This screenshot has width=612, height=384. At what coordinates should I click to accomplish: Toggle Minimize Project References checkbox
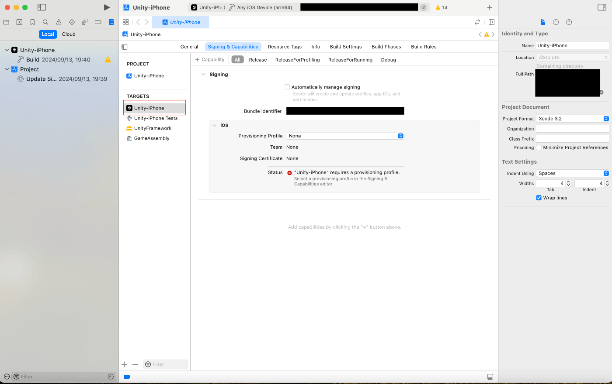click(x=539, y=147)
